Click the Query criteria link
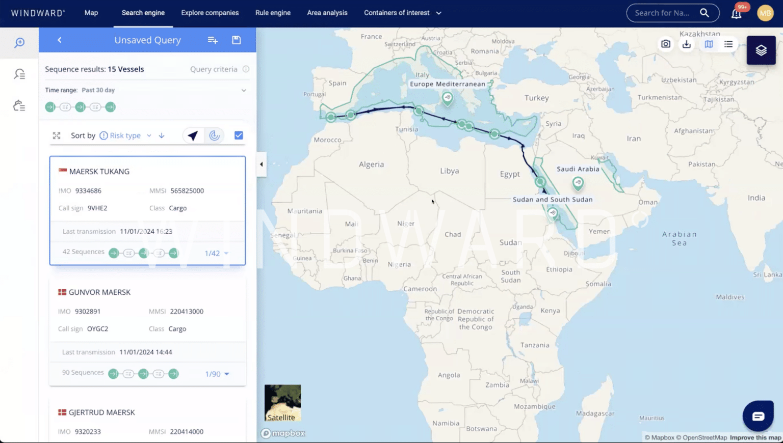Image resolution: width=783 pixels, height=443 pixels. click(x=214, y=69)
